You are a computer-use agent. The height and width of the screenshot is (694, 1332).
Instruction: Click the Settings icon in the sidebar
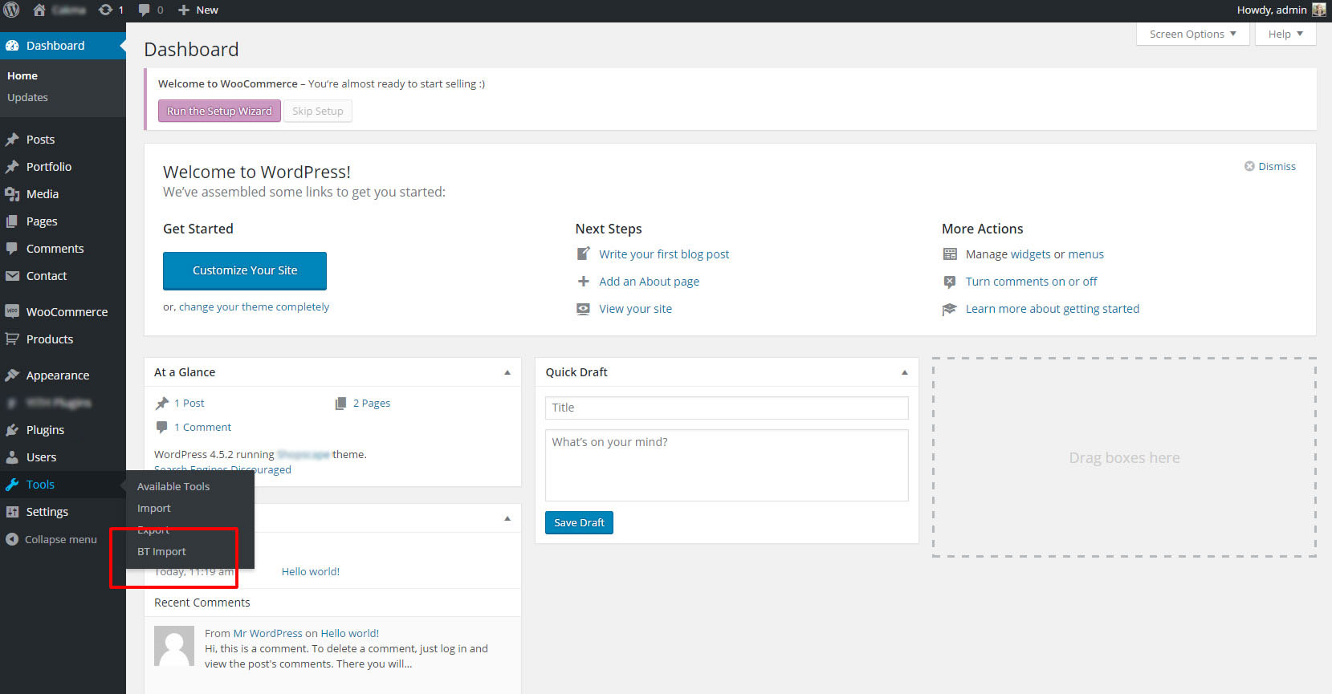12,512
